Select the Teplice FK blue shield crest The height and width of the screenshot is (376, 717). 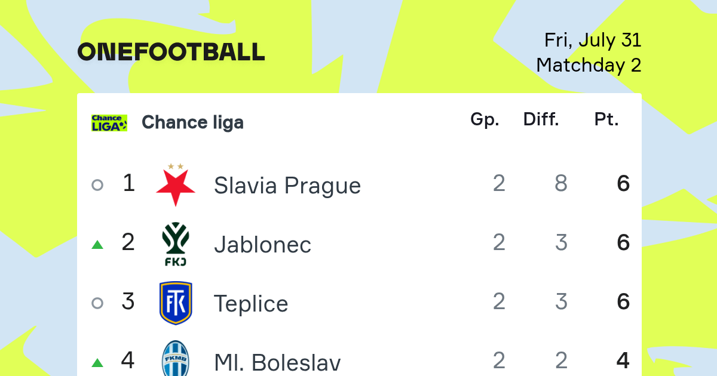pyautogui.click(x=176, y=303)
